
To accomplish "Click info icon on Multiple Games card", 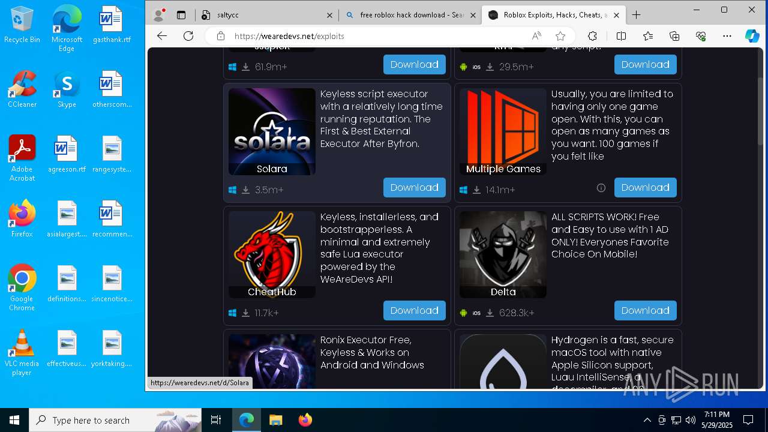I will pyautogui.click(x=601, y=188).
